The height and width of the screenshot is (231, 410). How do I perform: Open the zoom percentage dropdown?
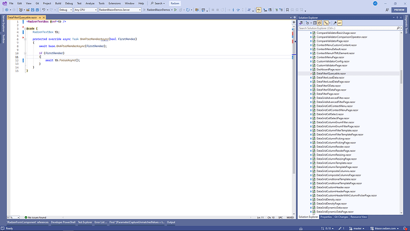tap(13, 217)
